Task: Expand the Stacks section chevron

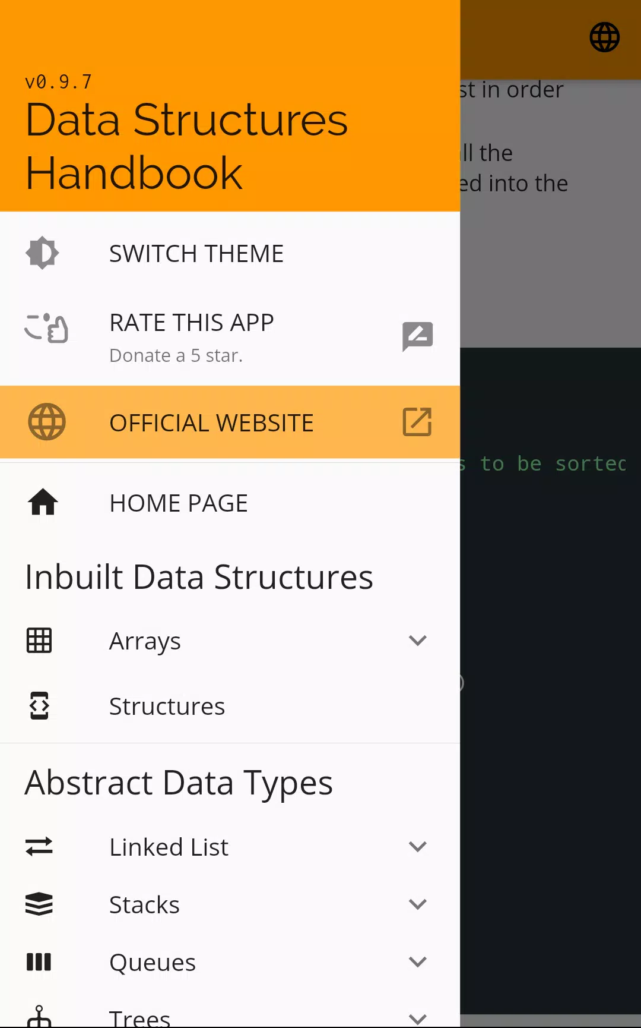Action: (x=418, y=904)
